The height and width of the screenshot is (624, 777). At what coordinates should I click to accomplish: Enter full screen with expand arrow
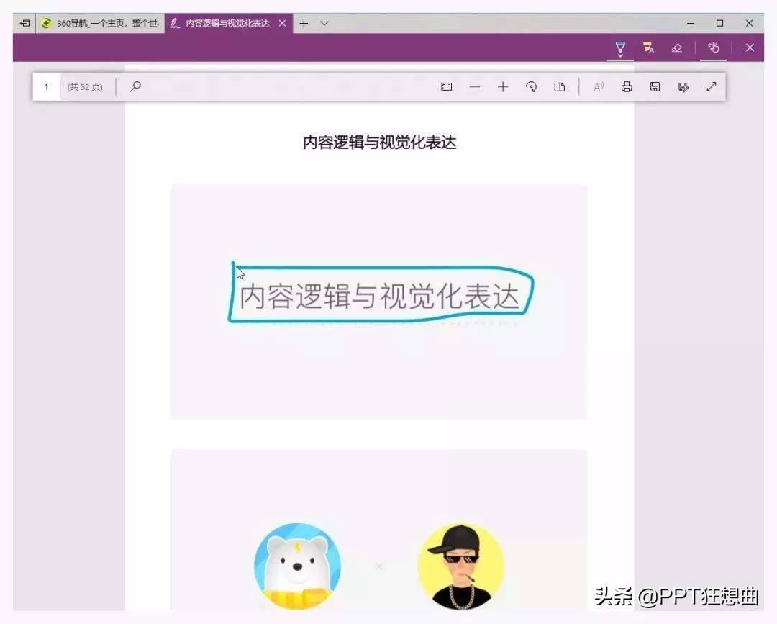[x=711, y=87]
